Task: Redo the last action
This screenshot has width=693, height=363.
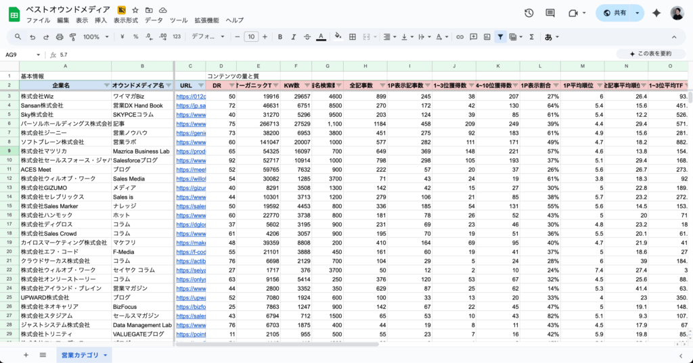Action: (45, 37)
